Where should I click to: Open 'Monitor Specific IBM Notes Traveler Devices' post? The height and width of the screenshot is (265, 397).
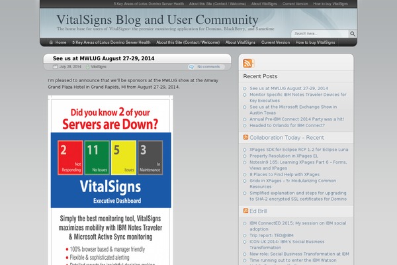tap(298, 97)
